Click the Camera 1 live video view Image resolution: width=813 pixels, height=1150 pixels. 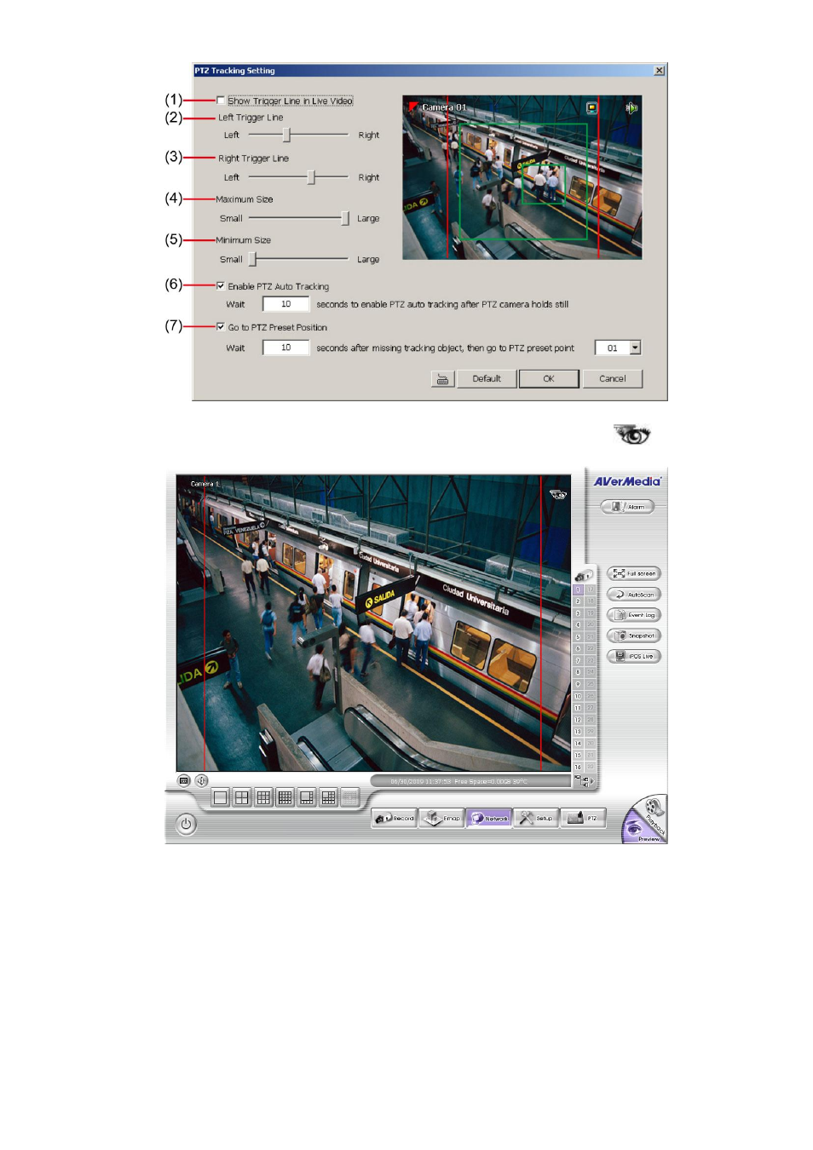373,624
